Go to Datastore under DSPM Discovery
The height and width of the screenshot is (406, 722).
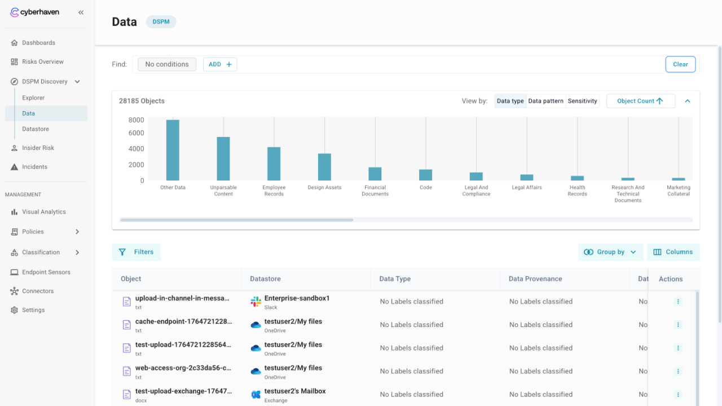click(x=36, y=129)
